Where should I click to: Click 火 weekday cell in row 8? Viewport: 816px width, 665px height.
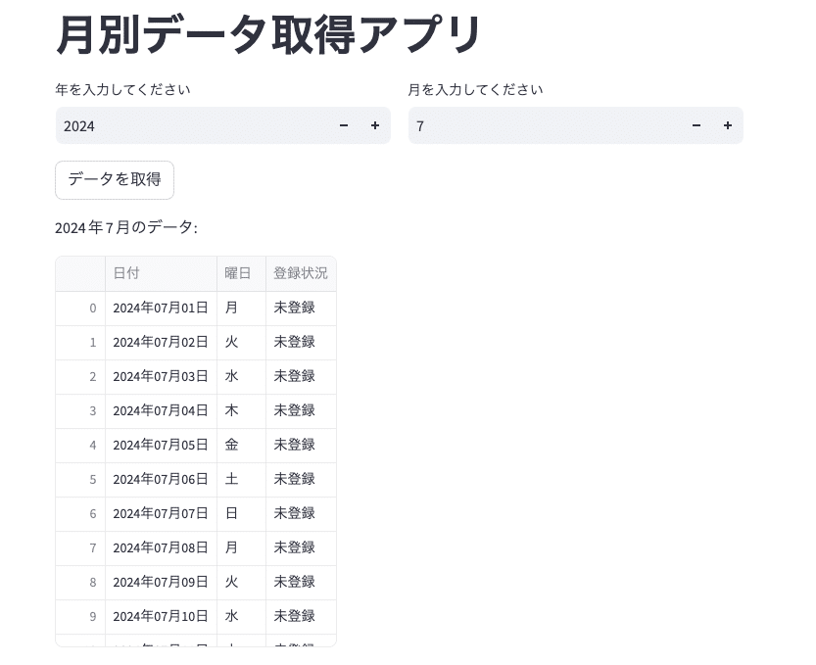[241, 583]
